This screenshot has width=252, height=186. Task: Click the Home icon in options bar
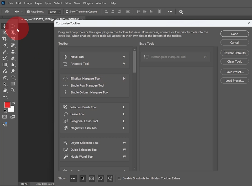click(7, 12)
